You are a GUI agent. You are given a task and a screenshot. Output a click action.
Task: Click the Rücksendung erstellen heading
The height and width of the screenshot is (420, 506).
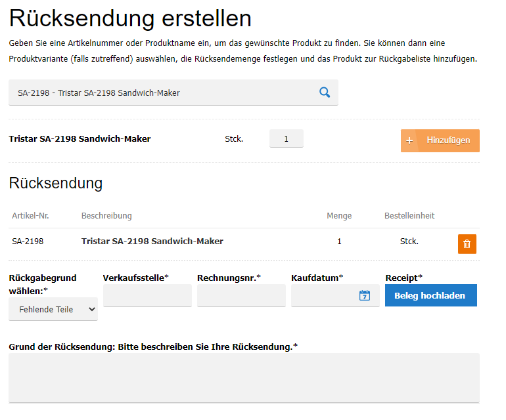click(x=130, y=18)
